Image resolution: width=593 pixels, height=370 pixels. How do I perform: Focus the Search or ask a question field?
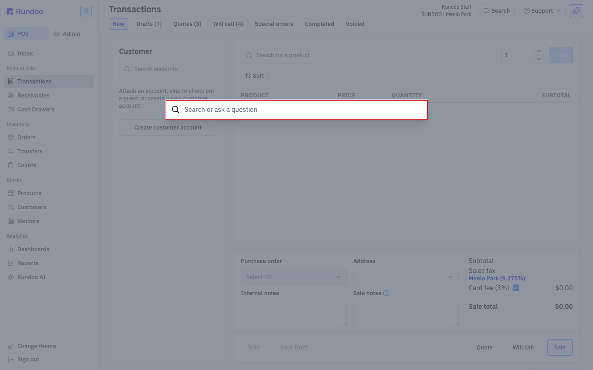[296, 110]
